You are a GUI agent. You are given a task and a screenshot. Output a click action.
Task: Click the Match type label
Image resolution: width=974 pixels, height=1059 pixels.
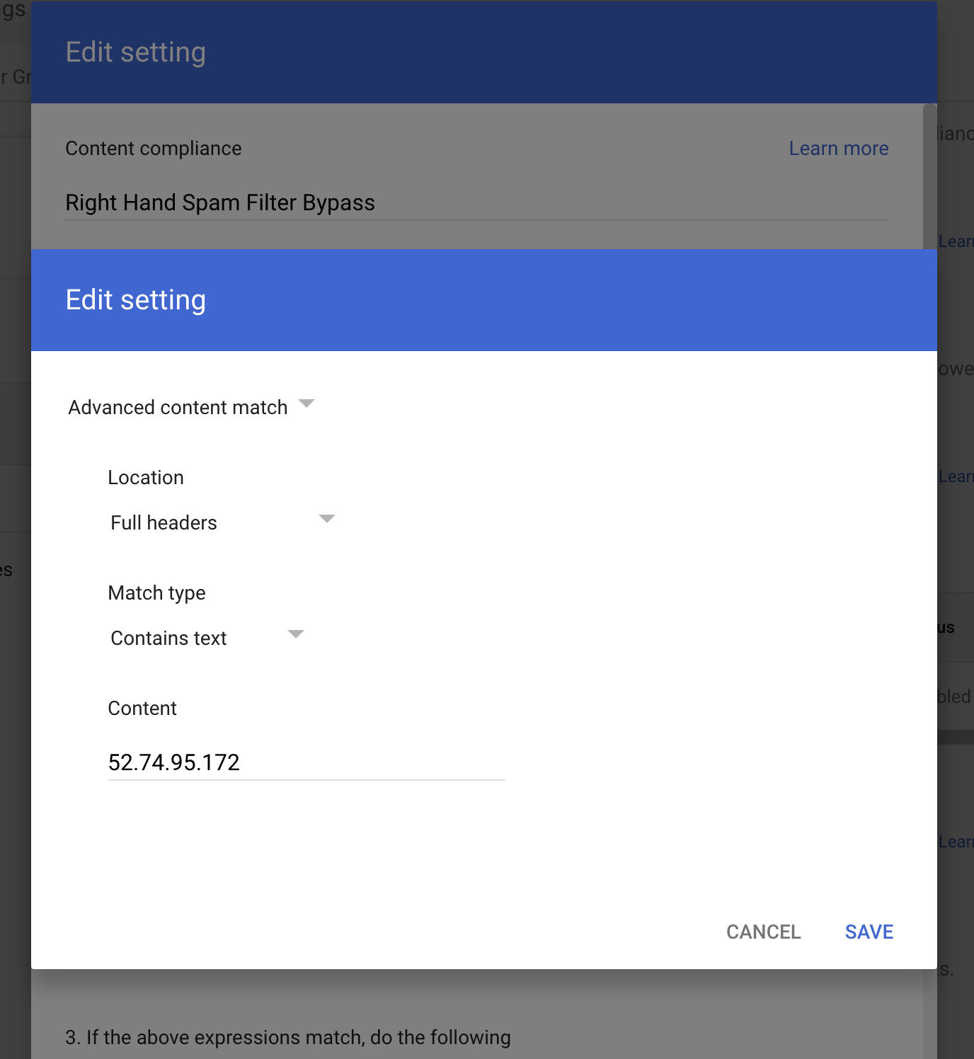(x=156, y=593)
